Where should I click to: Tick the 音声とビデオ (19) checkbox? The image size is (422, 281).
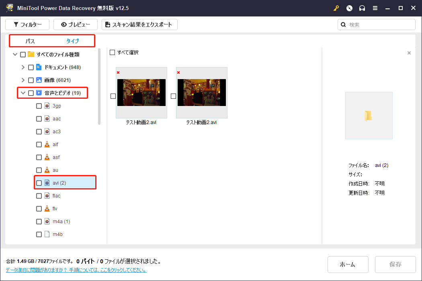click(x=31, y=93)
